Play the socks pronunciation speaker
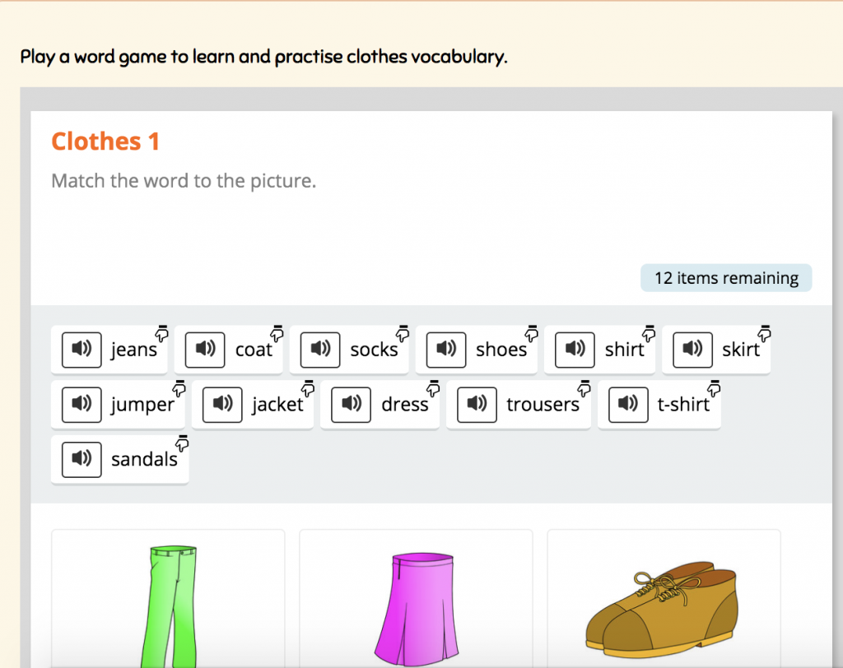This screenshot has height=668, width=843. point(320,350)
